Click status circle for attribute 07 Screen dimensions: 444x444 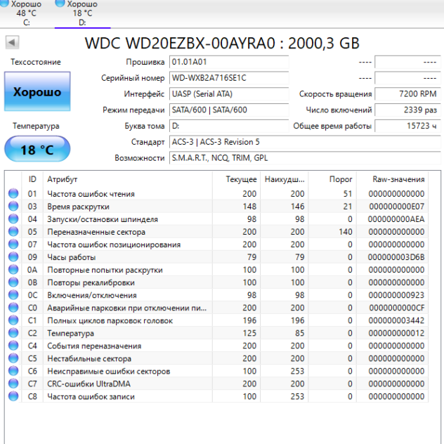[13, 244]
